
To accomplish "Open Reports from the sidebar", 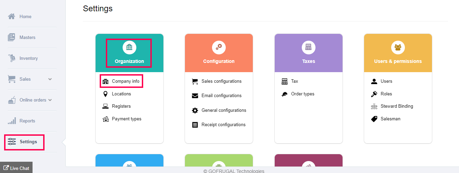I will coord(27,121).
